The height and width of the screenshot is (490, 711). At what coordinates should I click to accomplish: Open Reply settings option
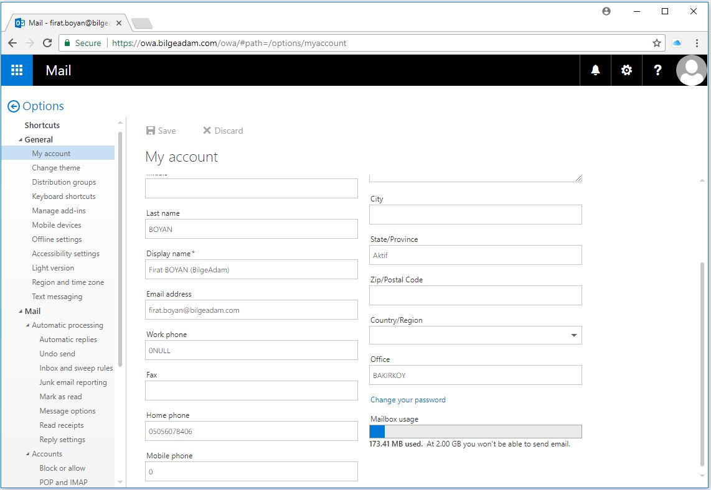(62, 440)
